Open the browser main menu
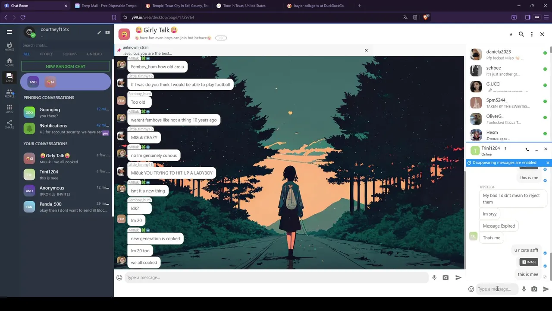Viewport: 552px width, 311px height. [x=546, y=17]
